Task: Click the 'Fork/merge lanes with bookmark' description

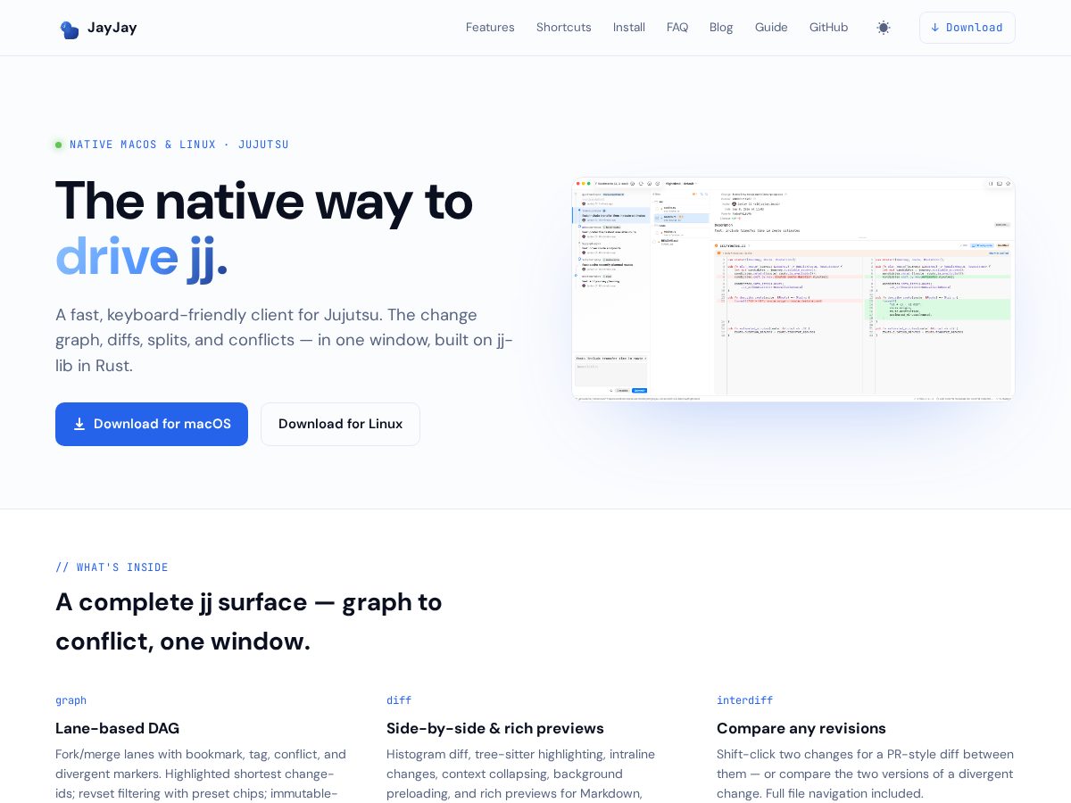Action: tap(201, 774)
